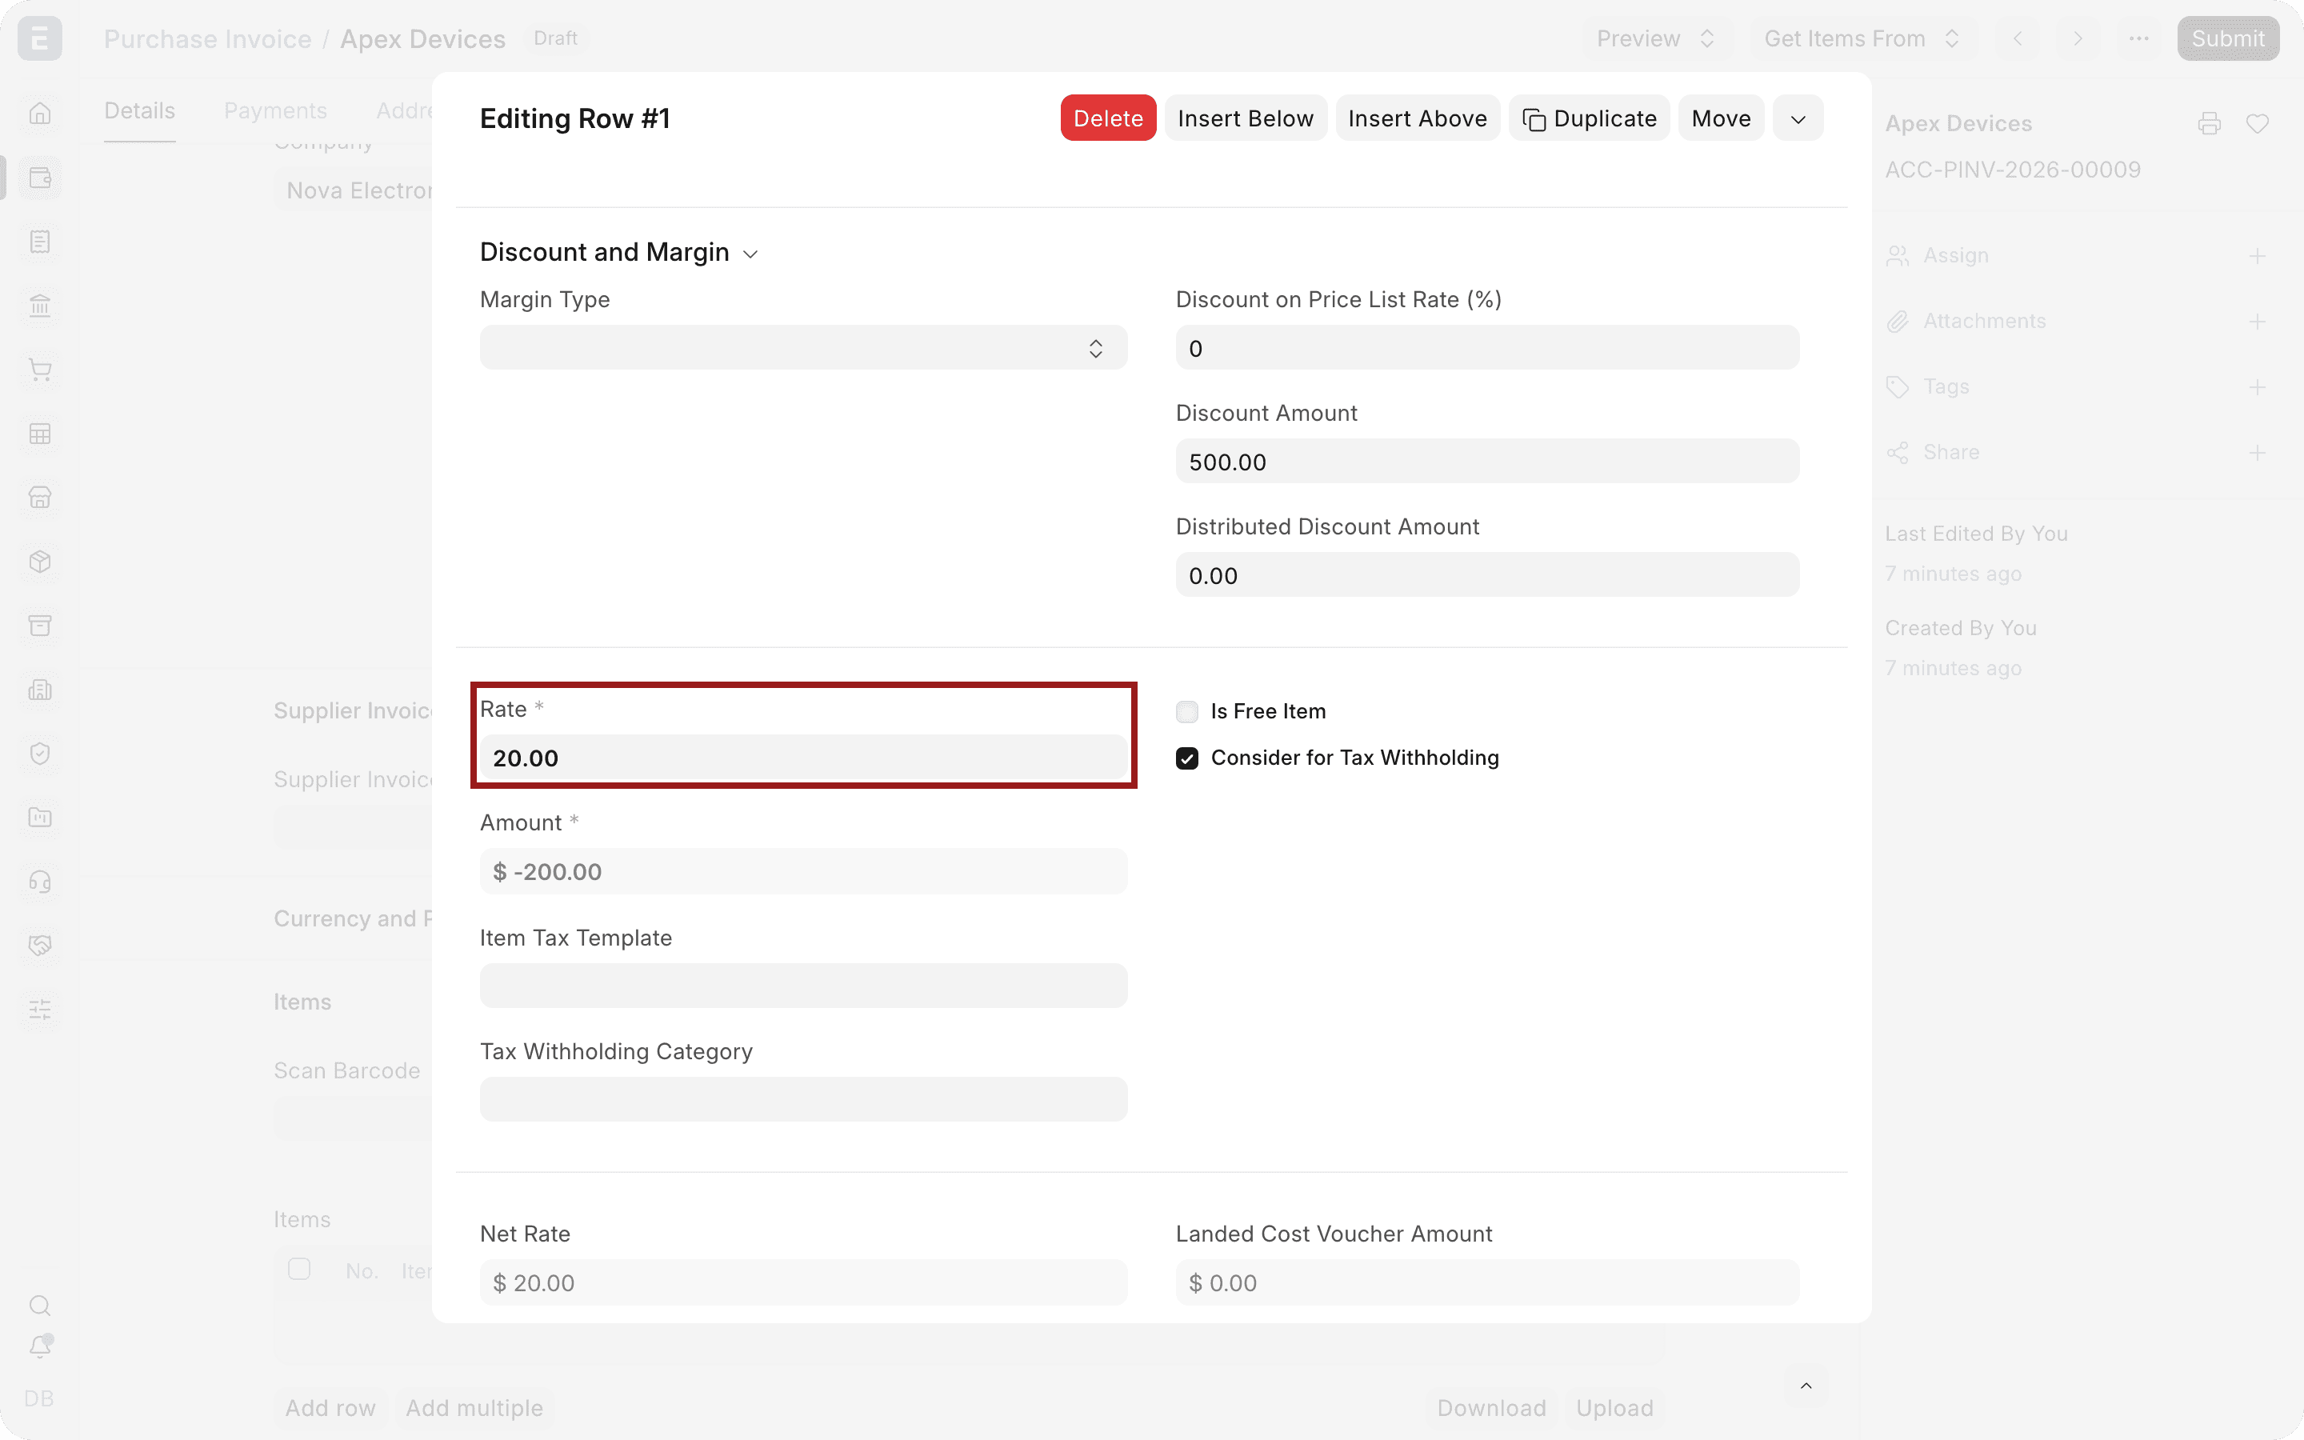Viewport: 2304px width, 1440px height.
Task: Open the storefront selling sidebar icon
Action: click(x=40, y=497)
